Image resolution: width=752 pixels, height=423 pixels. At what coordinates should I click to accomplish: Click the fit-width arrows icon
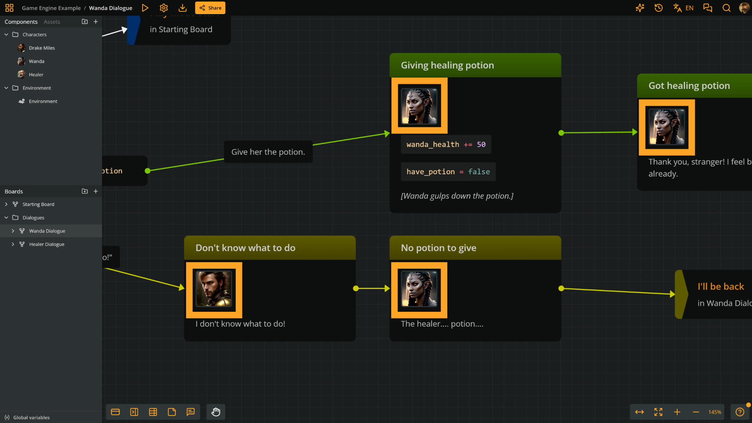[x=640, y=412]
